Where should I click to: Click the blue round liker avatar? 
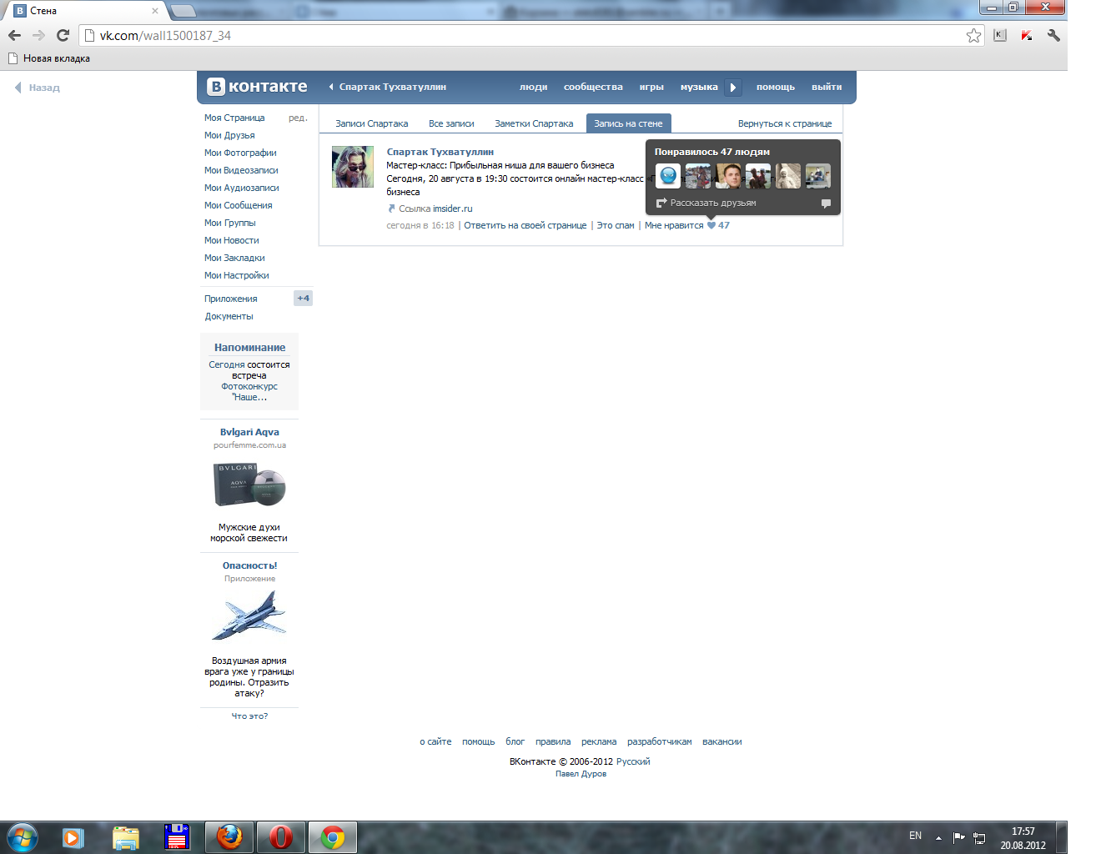(x=668, y=176)
